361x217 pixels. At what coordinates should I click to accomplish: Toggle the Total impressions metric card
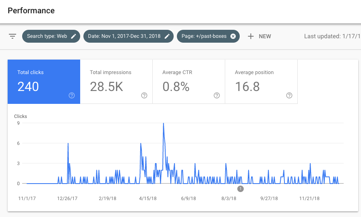[116, 82]
